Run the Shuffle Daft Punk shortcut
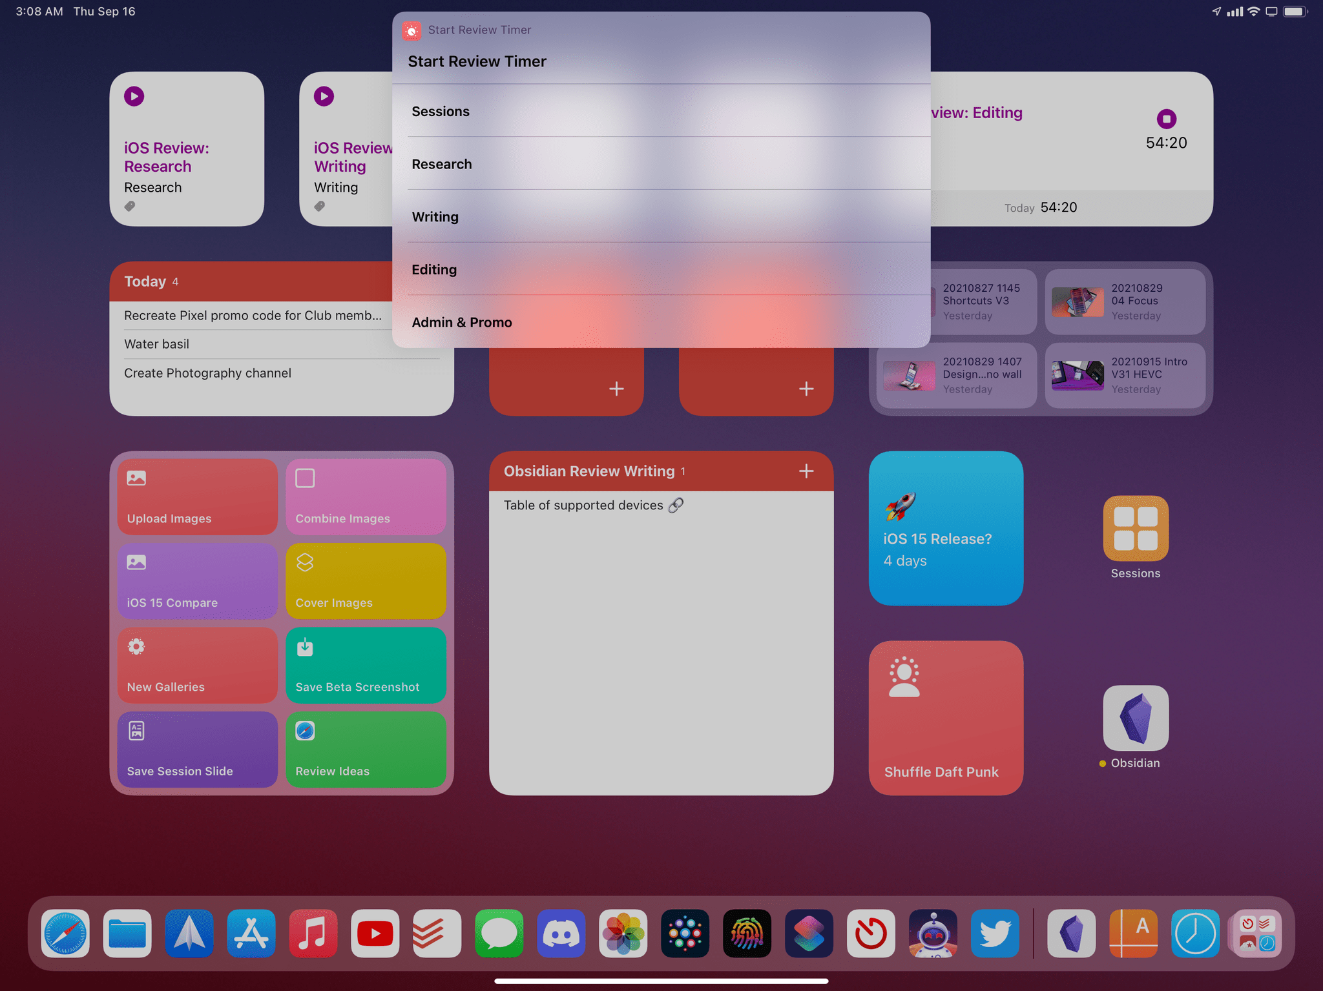 click(x=946, y=718)
